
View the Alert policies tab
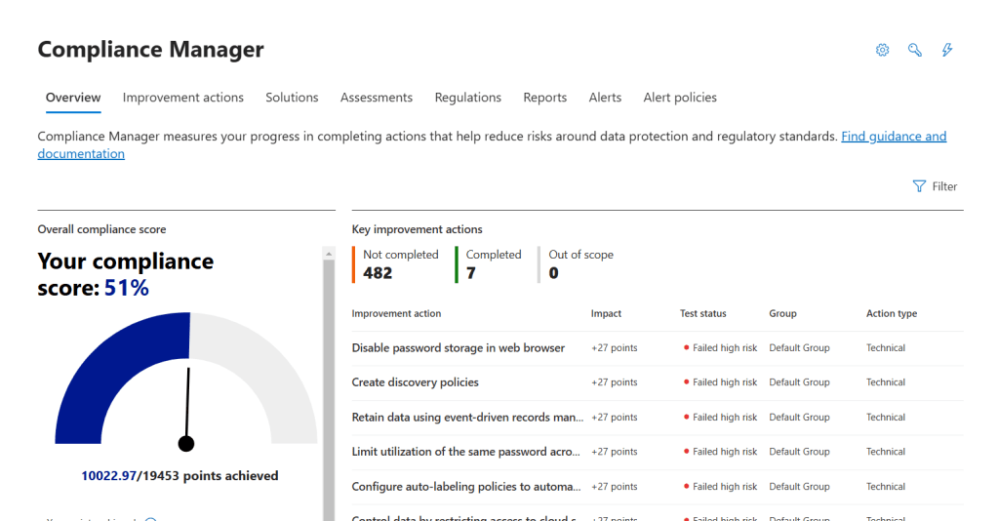[x=679, y=98]
